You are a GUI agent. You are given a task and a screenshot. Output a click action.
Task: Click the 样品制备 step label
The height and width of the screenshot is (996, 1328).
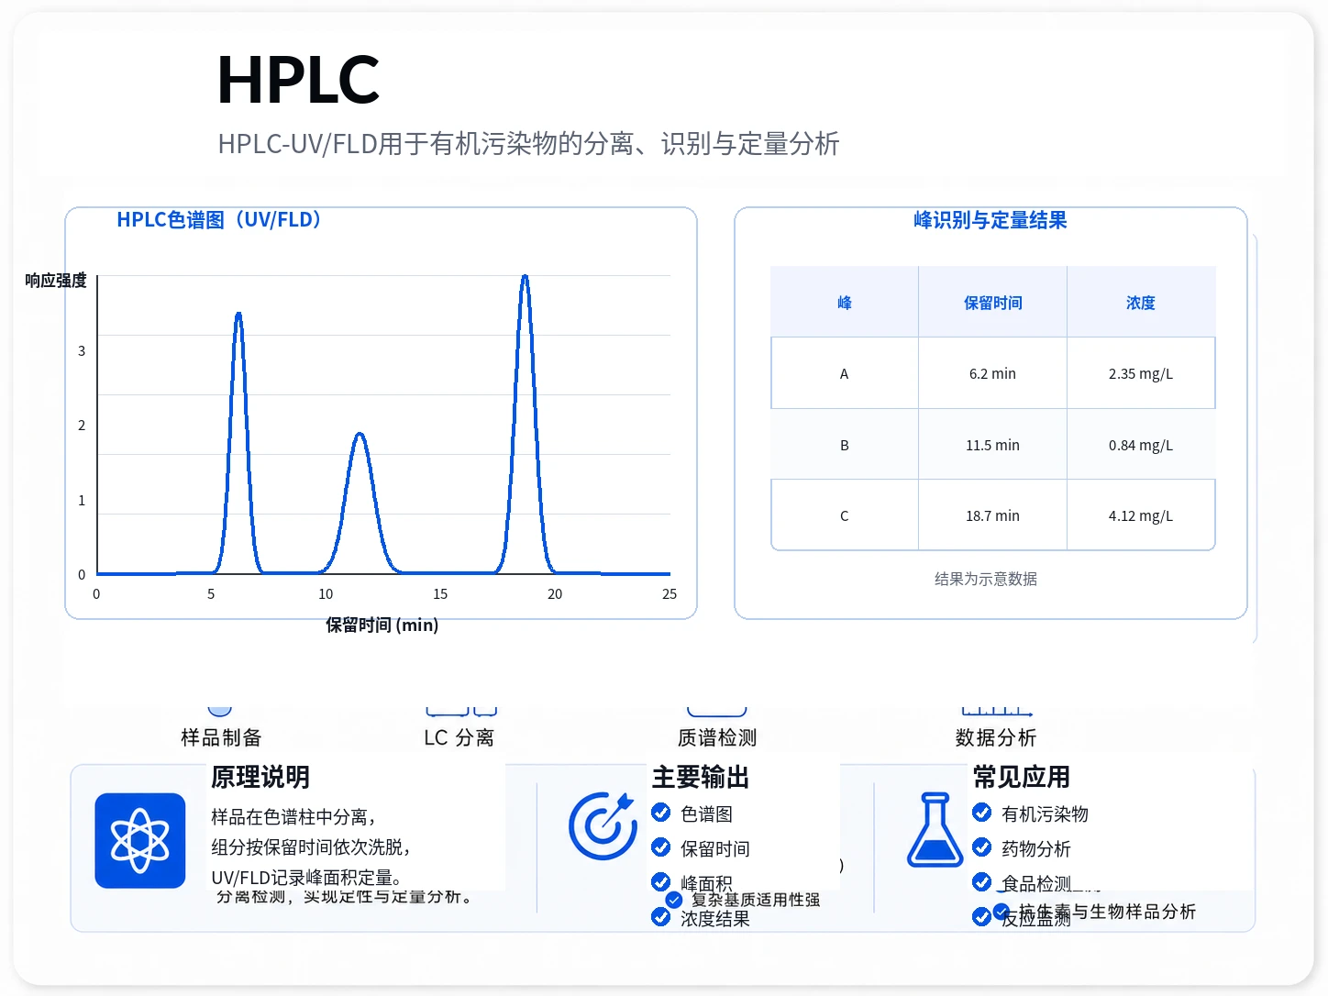[x=221, y=737]
